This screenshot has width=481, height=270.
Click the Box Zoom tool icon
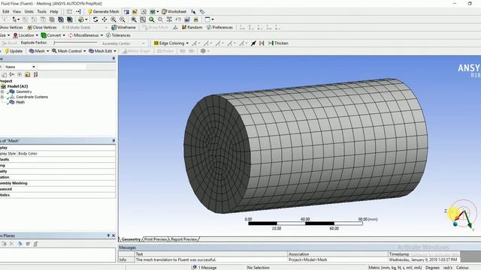coord(122,19)
